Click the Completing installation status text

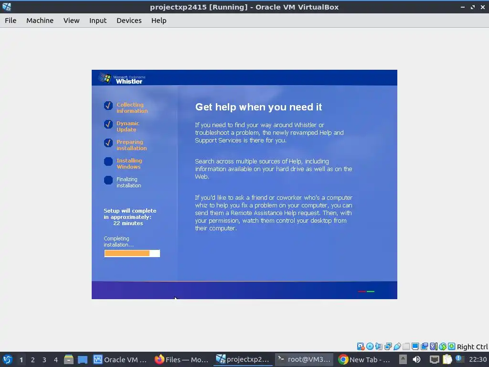118,241
